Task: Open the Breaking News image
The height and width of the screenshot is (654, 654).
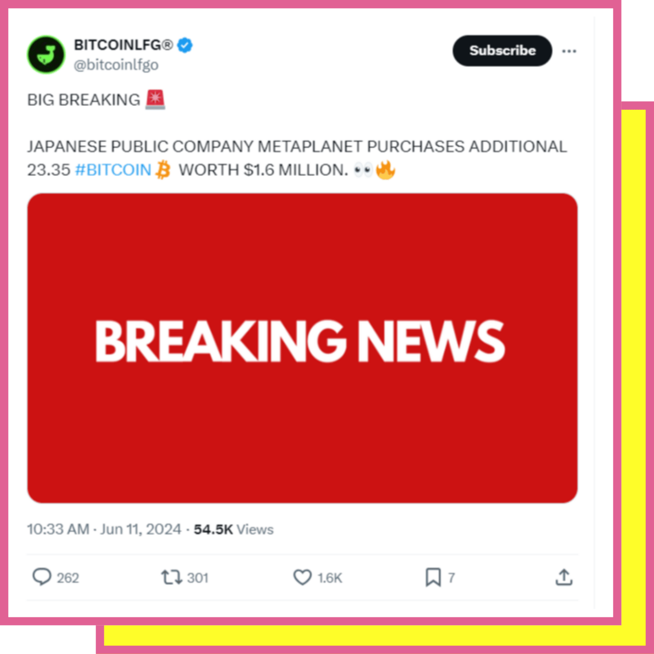Action: (x=302, y=348)
